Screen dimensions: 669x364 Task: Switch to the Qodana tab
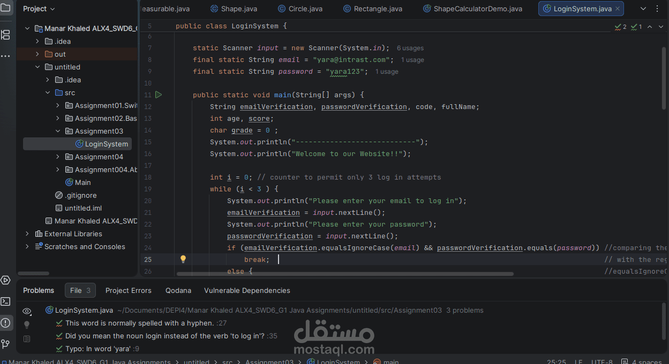pyautogui.click(x=178, y=290)
